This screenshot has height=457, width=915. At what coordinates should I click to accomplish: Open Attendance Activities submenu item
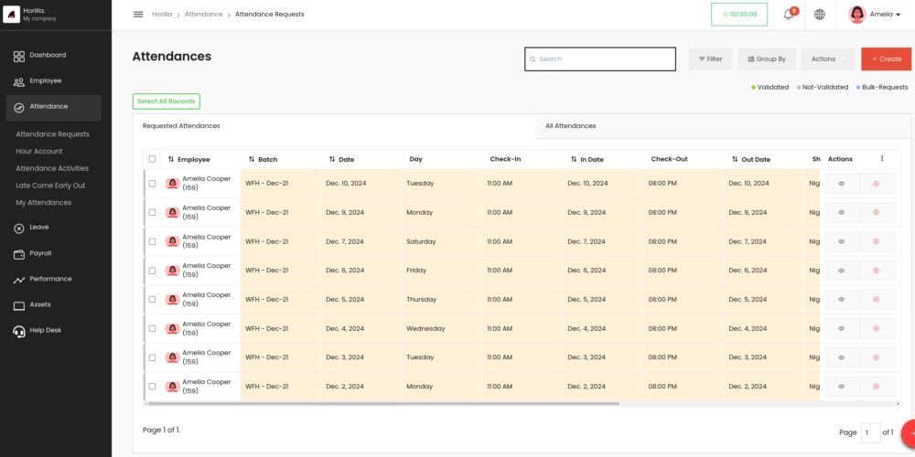[x=52, y=168]
